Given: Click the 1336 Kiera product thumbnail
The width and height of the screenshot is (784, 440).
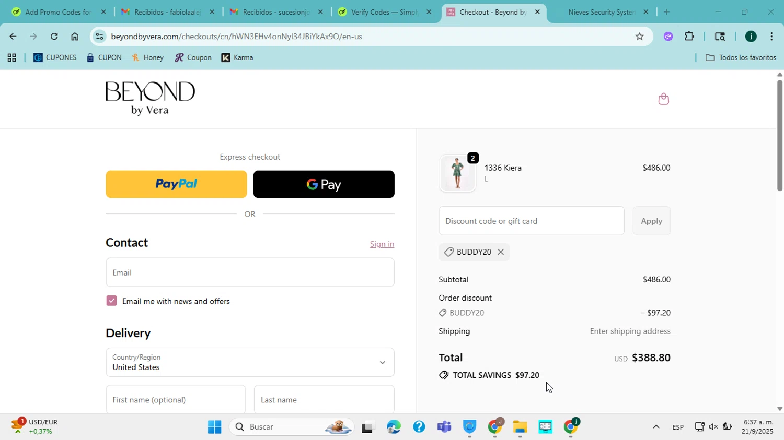Looking at the screenshot, I should coord(457,173).
